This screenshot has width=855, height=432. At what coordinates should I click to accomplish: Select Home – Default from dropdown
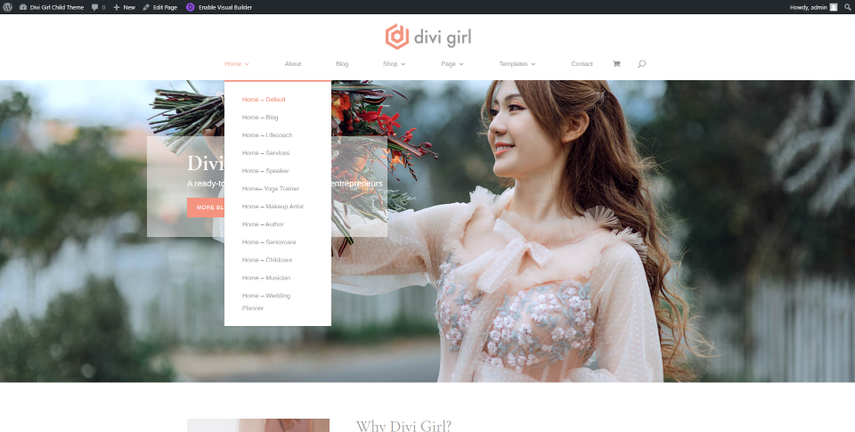(264, 99)
